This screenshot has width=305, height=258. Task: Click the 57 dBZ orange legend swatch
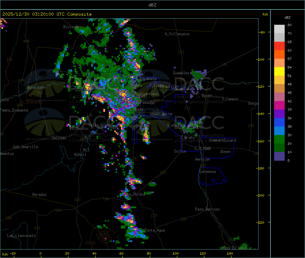coord(279,55)
